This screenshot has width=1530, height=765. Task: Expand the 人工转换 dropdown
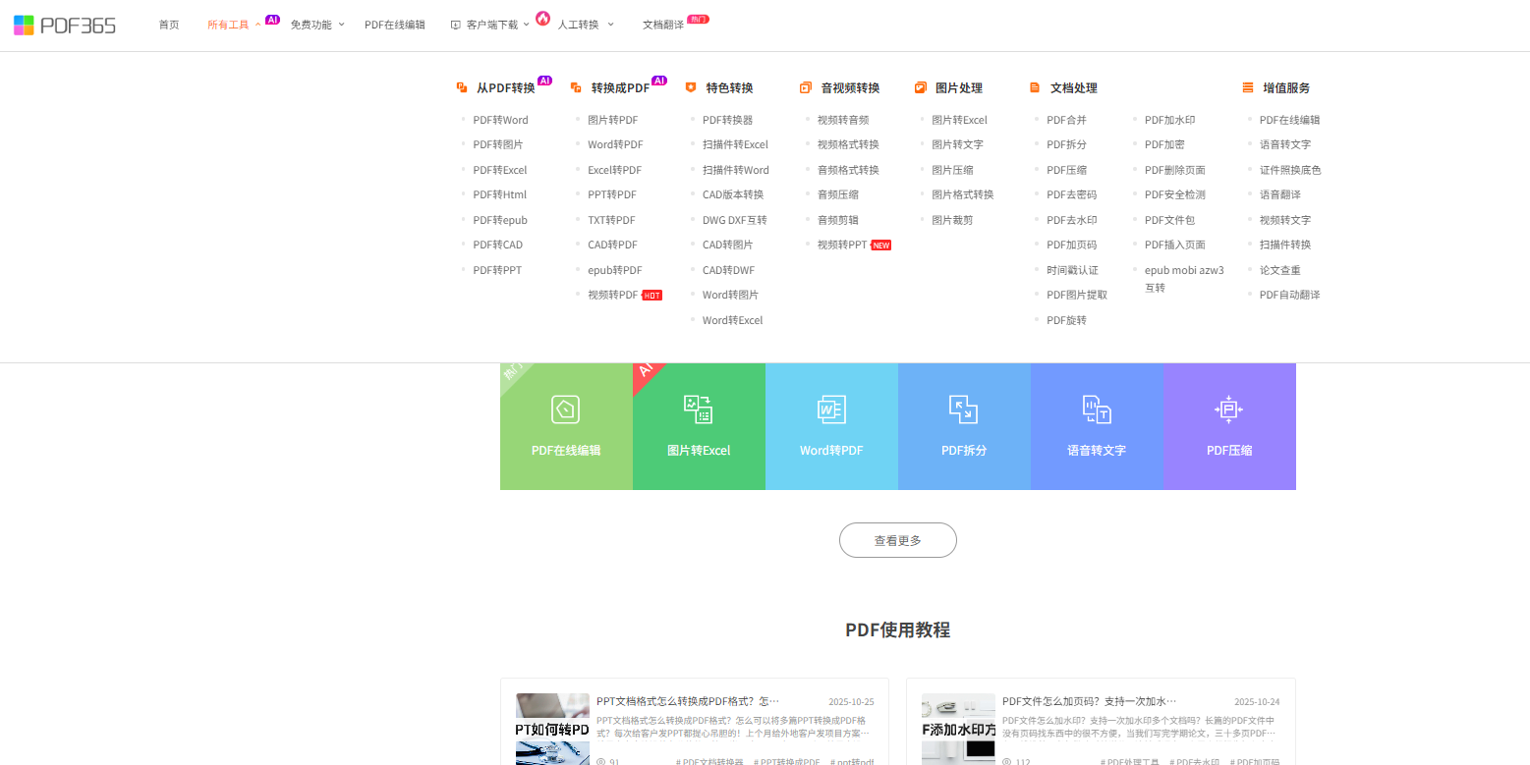(x=585, y=25)
